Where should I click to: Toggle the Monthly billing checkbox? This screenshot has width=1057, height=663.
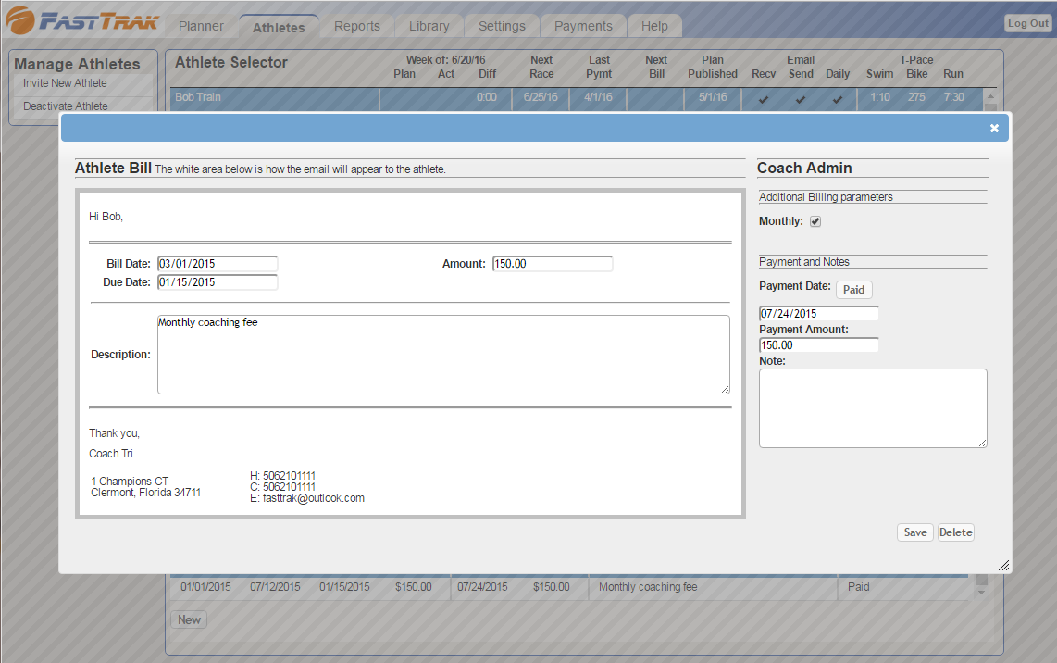[x=815, y=221]
